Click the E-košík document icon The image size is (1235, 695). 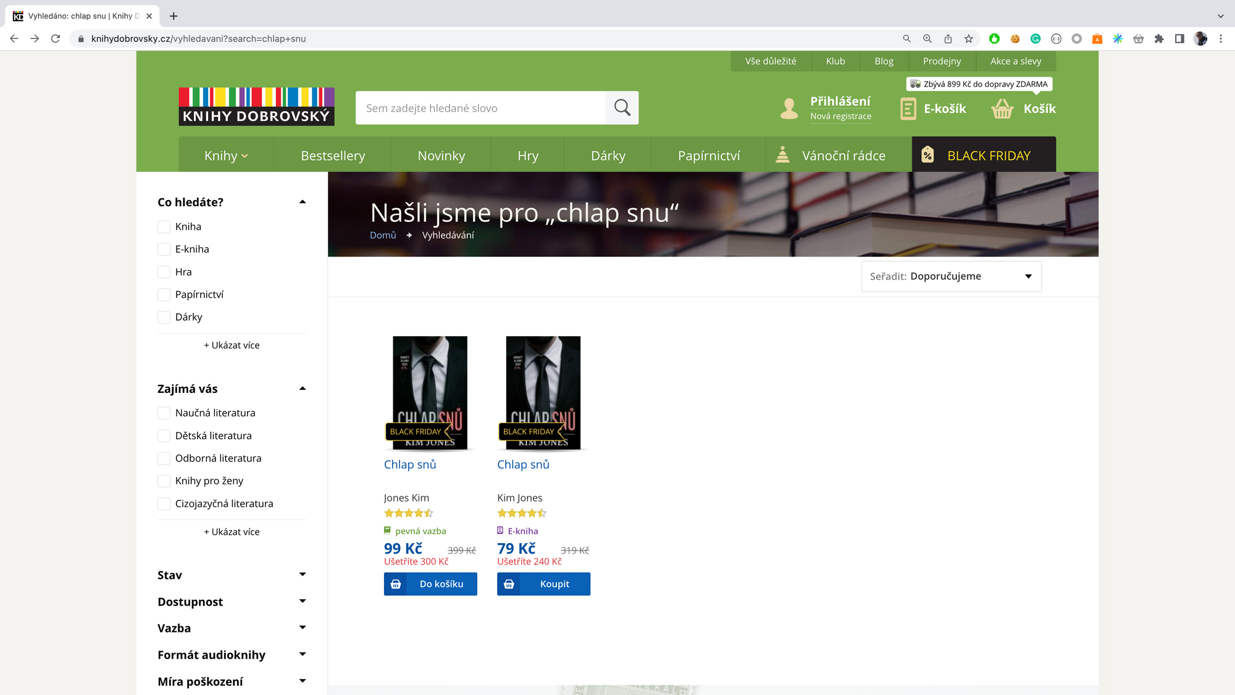908,109
